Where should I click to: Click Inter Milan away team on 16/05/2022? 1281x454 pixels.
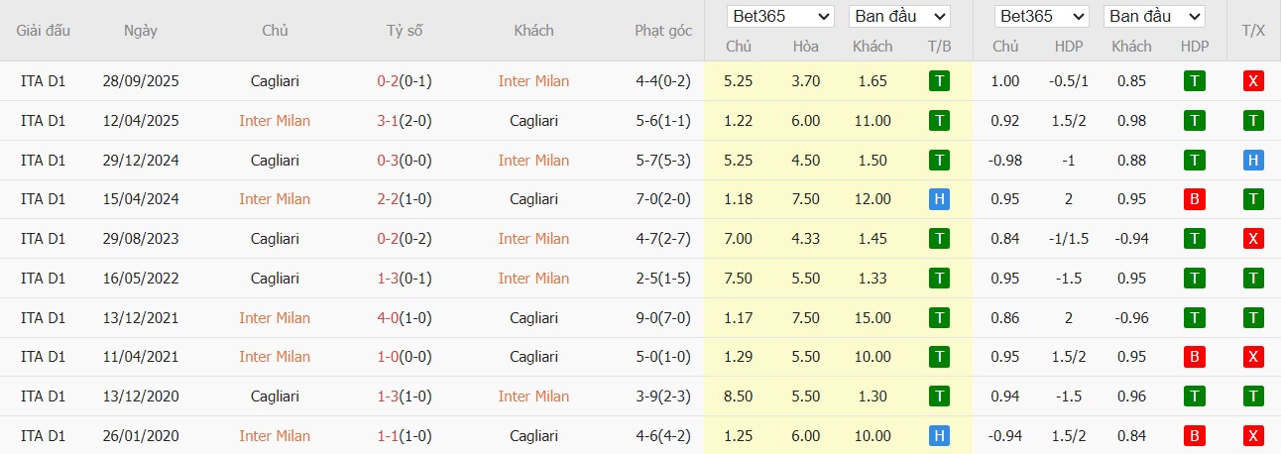click(533, 279)
